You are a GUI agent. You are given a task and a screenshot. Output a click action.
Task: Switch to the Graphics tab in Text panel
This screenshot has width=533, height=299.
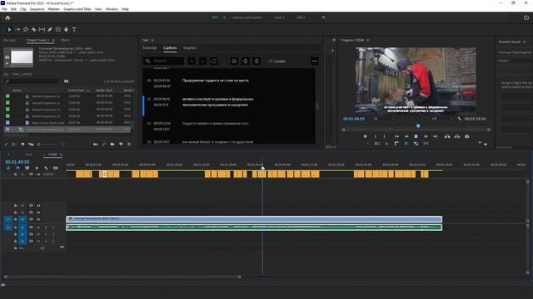coord(190,48)
